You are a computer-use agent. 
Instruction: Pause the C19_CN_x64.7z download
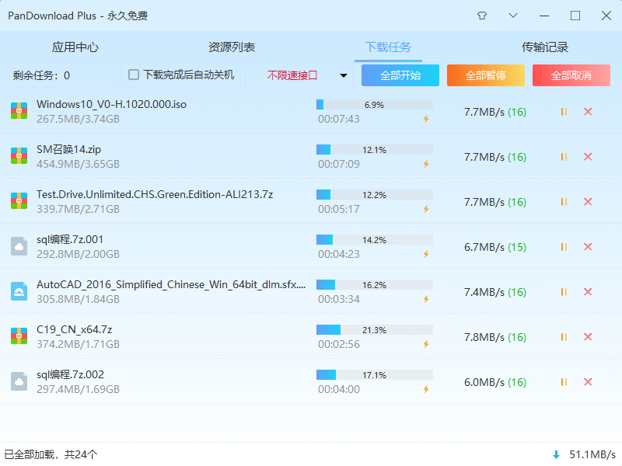(564, 337)
